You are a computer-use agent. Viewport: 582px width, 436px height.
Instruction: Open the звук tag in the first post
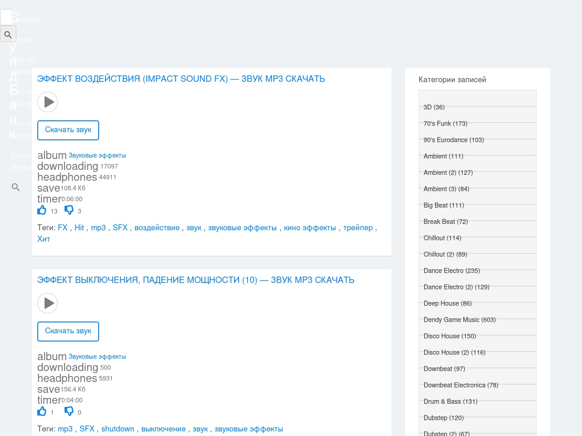194,228
